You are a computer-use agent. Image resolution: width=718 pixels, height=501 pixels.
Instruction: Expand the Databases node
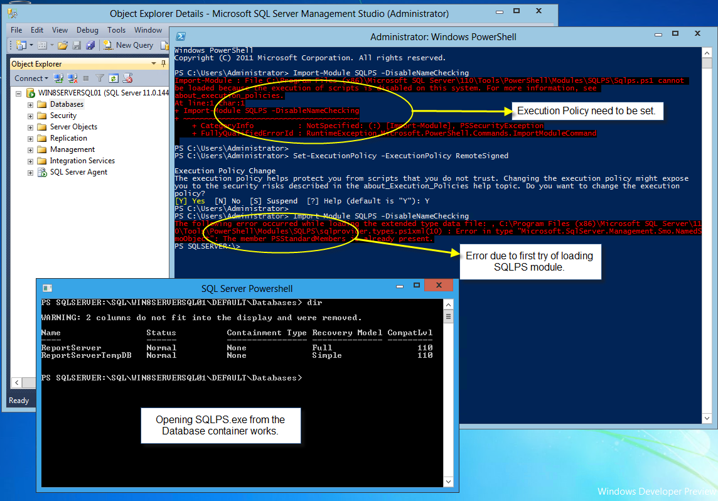coord(30,105)
